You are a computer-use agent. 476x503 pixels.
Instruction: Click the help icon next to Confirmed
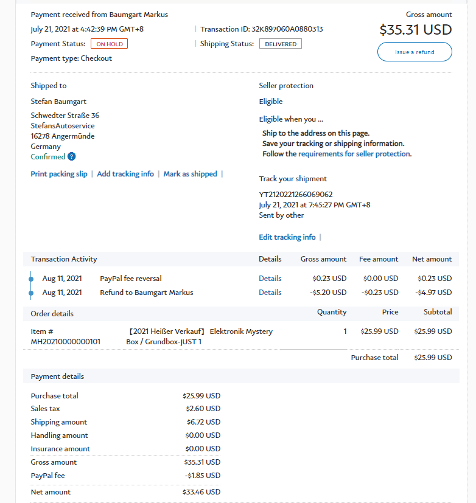(72, 157)
